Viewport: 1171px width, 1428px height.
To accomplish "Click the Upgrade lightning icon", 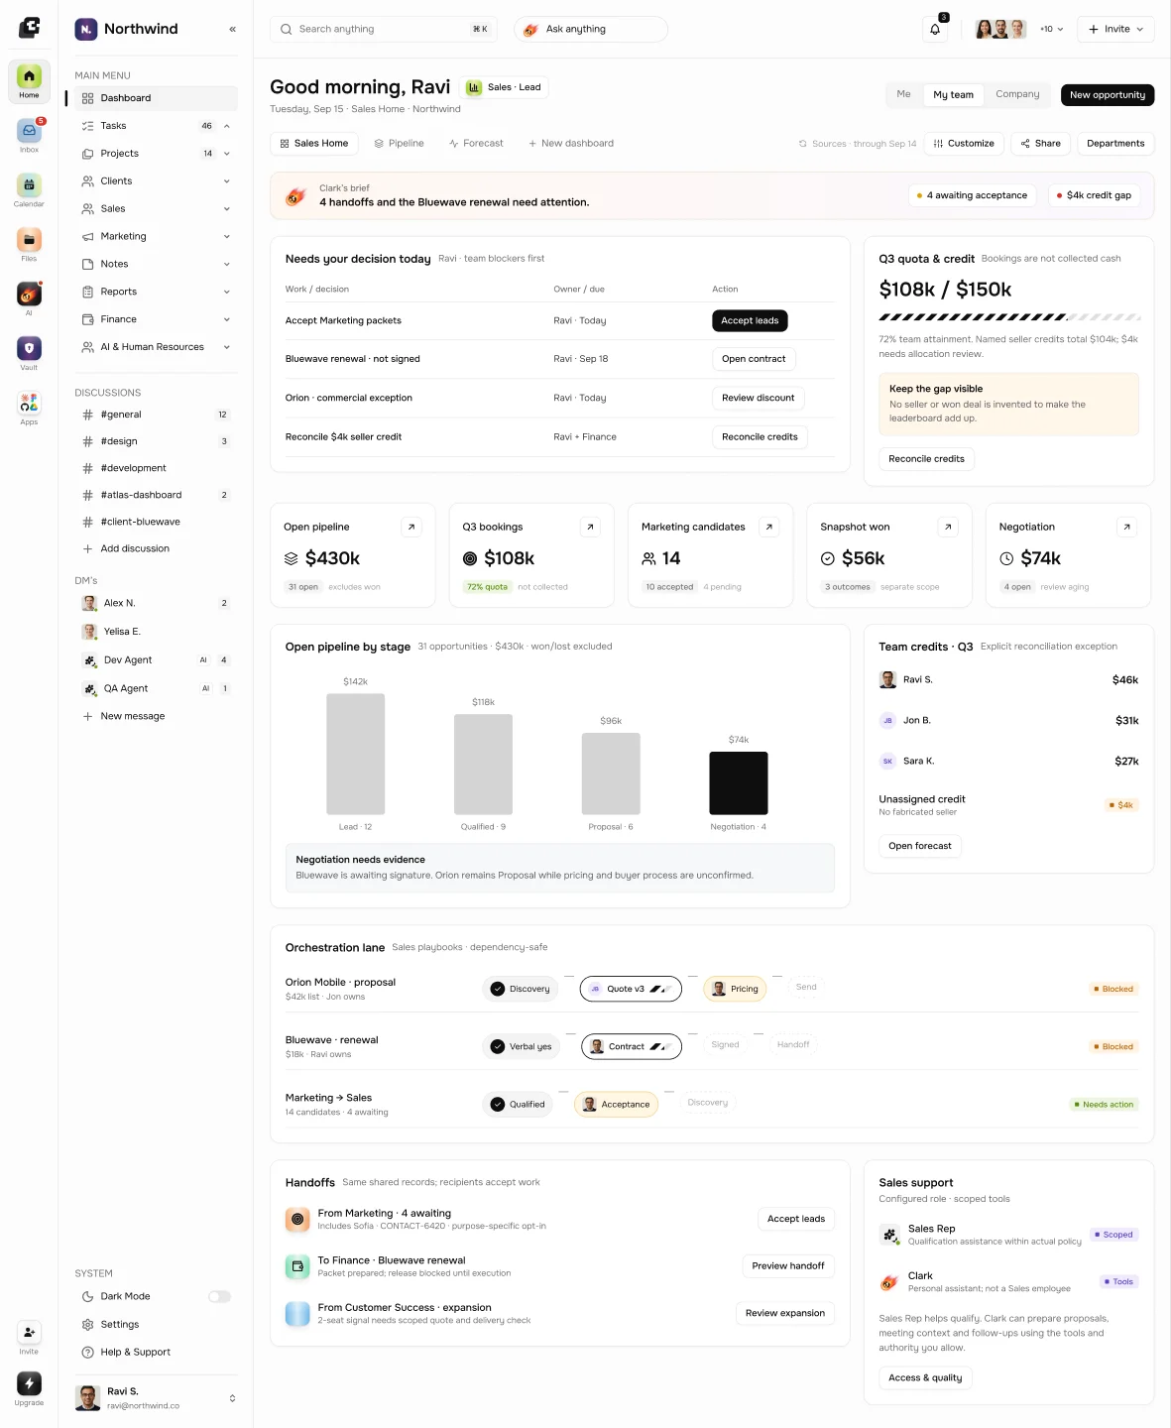I will pyautogui.click(x=29, y=1383).
